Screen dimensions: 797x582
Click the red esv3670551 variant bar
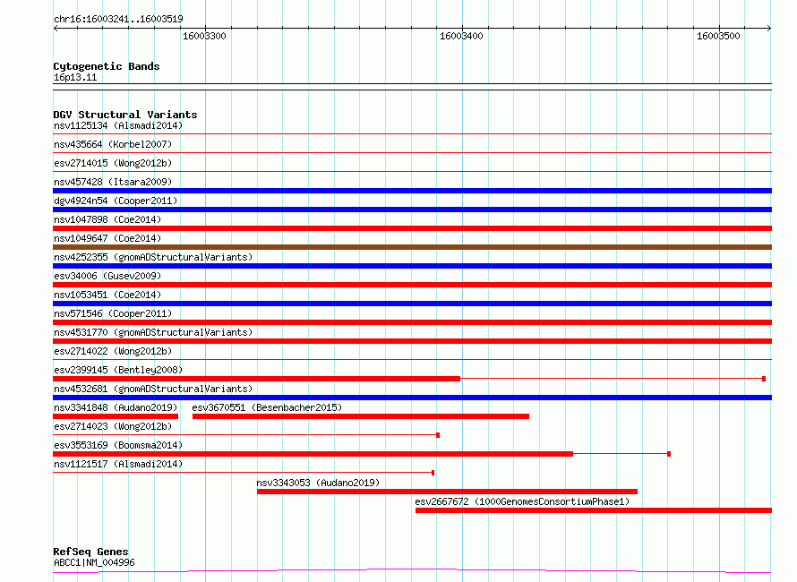[361, 416]
